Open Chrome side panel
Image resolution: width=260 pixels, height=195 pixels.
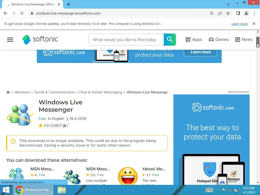pos(238,13)
